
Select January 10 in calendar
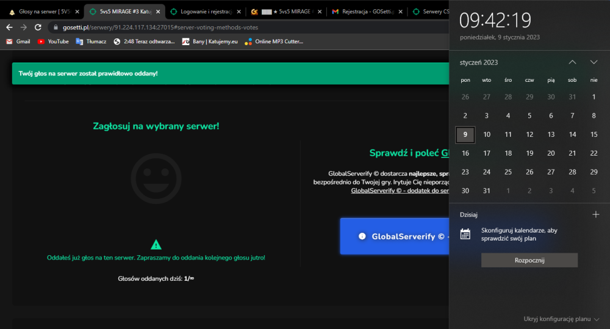pyautogui.click(x=487, y=135)
